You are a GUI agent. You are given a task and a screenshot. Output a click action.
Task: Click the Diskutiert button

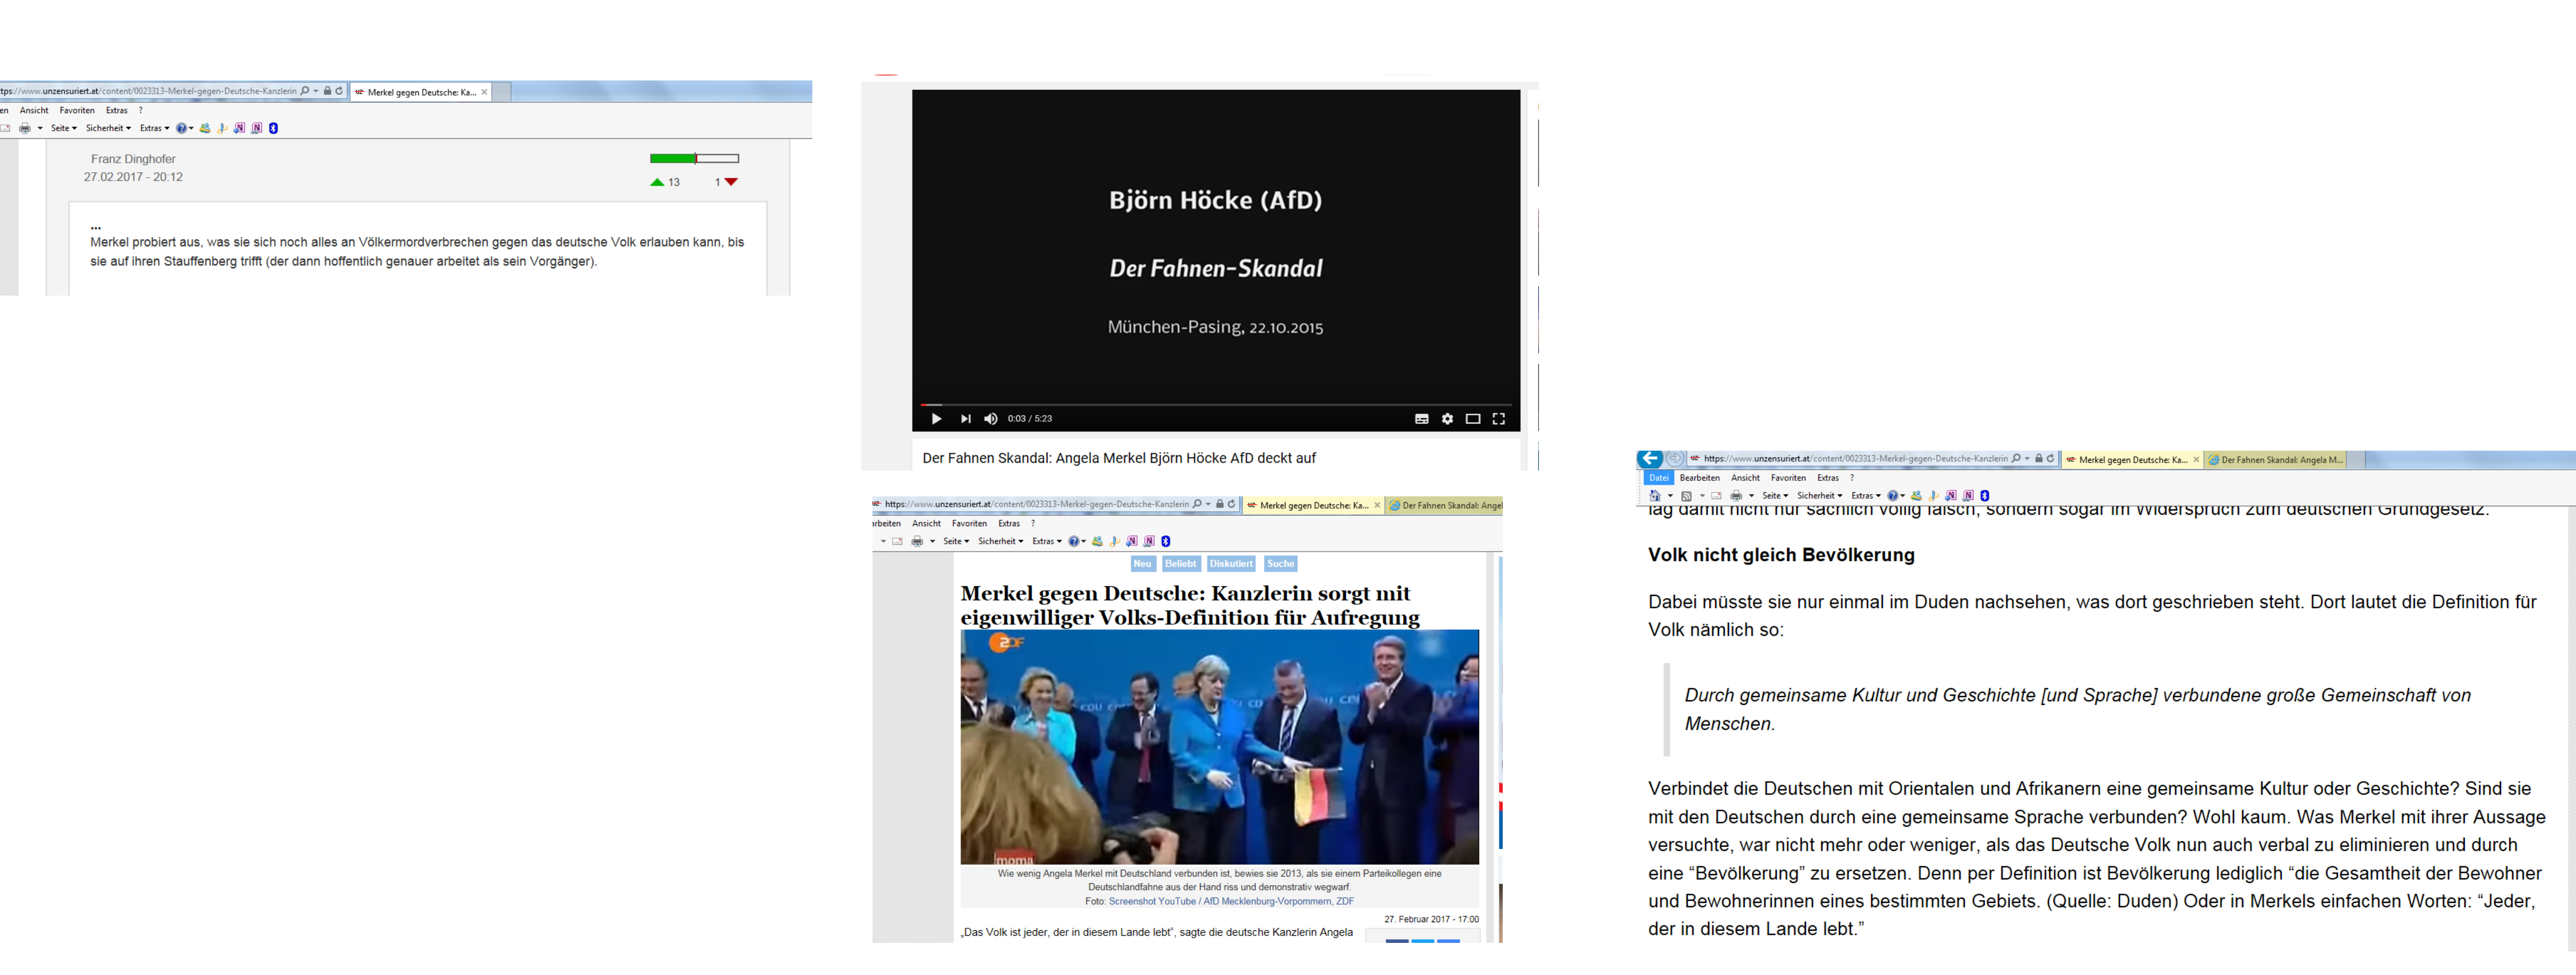click(x=1230, y=564)
